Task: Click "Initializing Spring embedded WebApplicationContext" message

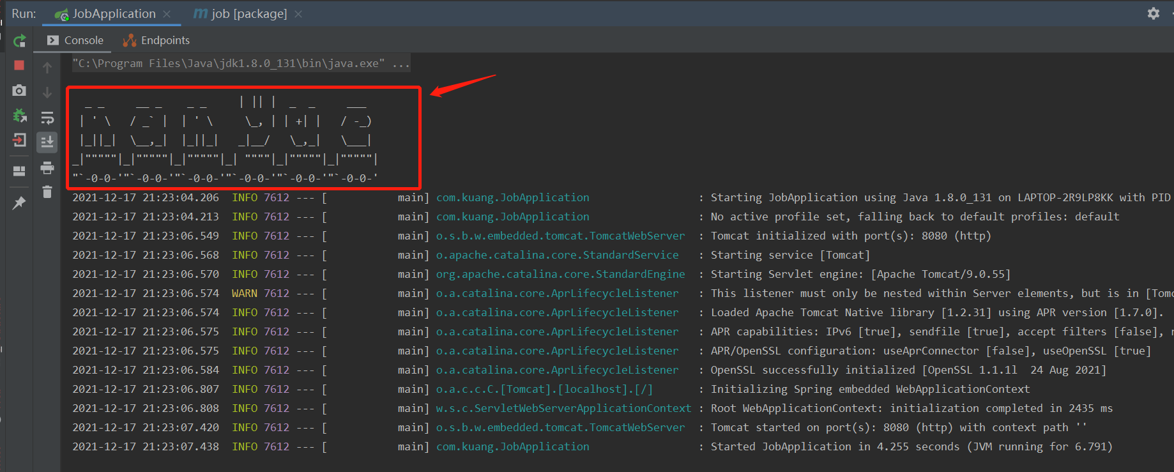Action: [871, 389]
